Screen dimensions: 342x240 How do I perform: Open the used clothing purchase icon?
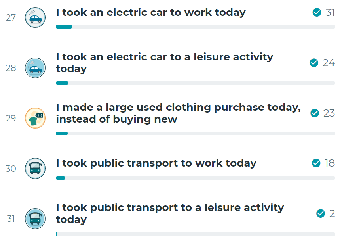pos(35,118)
